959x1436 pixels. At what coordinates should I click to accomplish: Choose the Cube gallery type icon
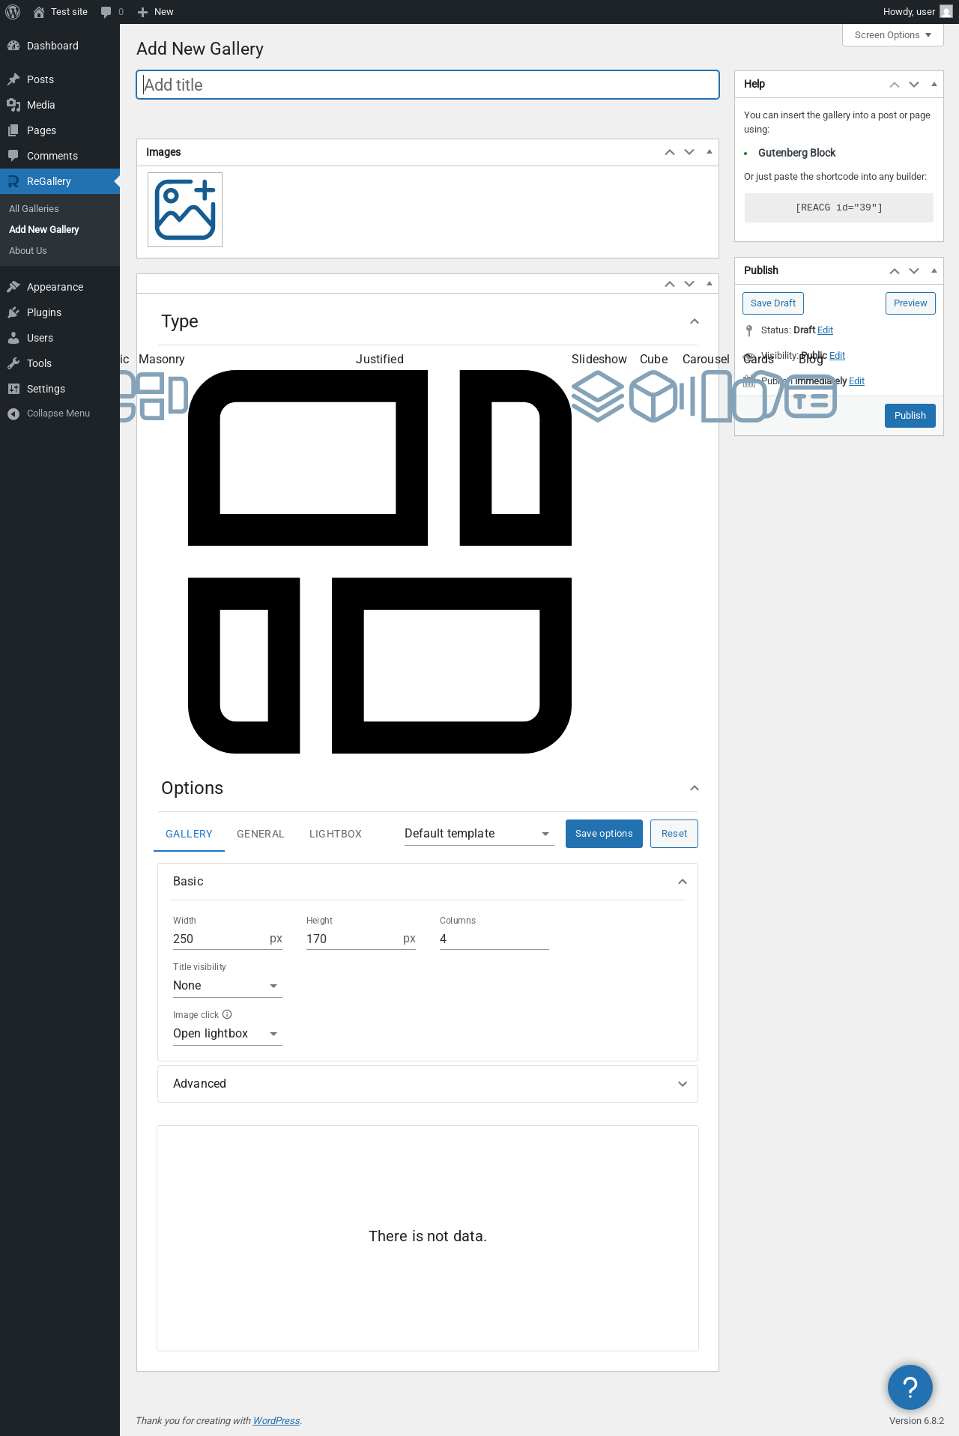(653, 396)
